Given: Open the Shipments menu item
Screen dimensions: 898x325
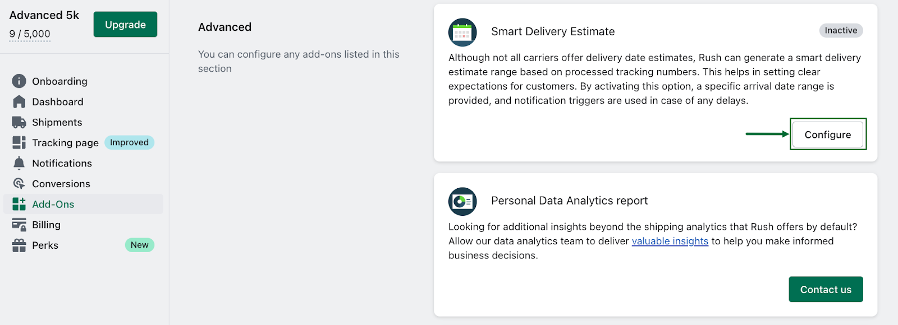Looking at the screenshot, I should coord(57,122).
